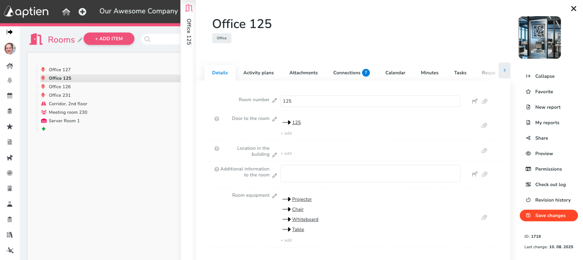The height and width of the screenshot is (260, 583).
Task: Click the plus circle icon in header
Action: tap(82, 12)
